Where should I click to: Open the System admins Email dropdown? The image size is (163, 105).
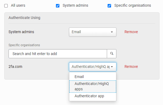point(93,32)
